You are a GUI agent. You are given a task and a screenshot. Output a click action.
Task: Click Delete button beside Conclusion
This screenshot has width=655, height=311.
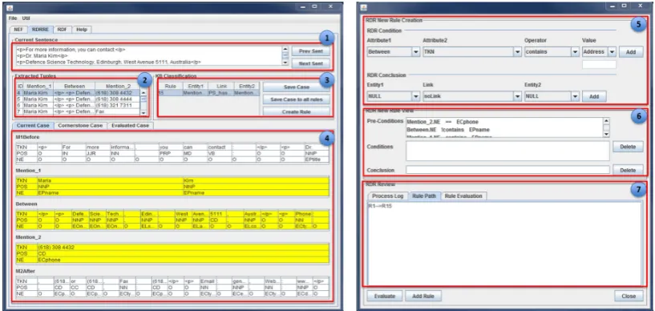(628, 170)
